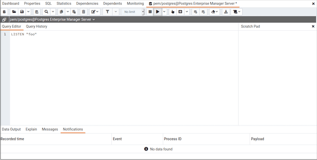Click the Save file floppy icon
Viewport: 317px width, 160px height.
tap(22, 12)
